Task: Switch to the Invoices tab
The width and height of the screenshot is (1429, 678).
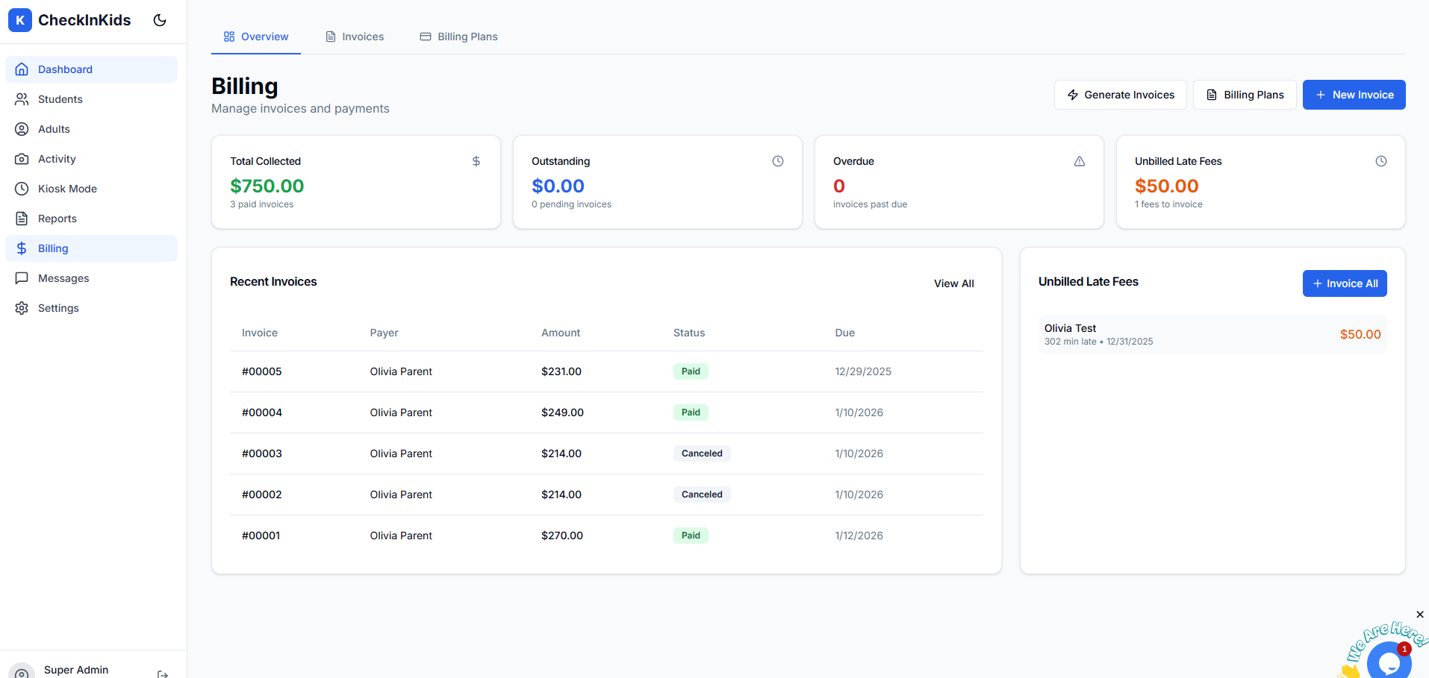Action: pyautogui.click(x=355, y=37)
